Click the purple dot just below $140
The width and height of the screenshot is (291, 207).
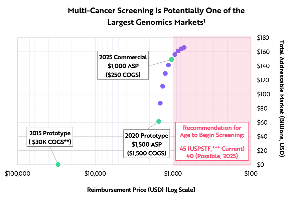(x=168, y=65)
